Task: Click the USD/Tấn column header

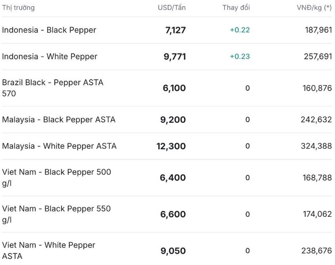Action: point(172,8)
